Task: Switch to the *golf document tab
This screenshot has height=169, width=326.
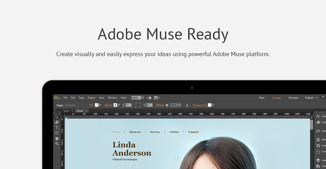Action: click(x=66, y=111)
